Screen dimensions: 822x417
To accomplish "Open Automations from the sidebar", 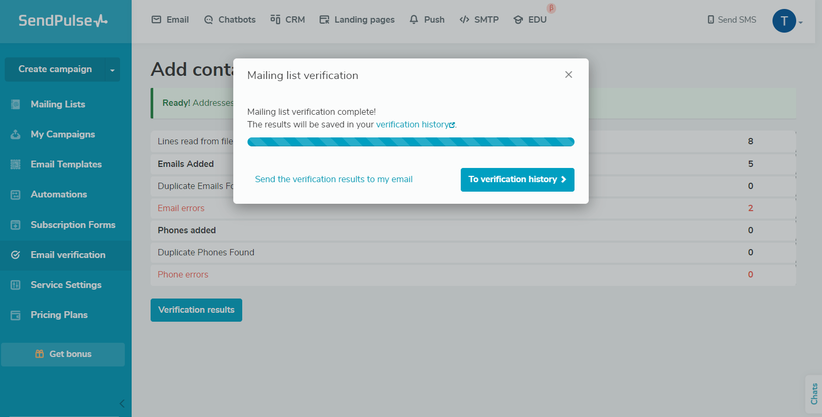I will 59,194.
